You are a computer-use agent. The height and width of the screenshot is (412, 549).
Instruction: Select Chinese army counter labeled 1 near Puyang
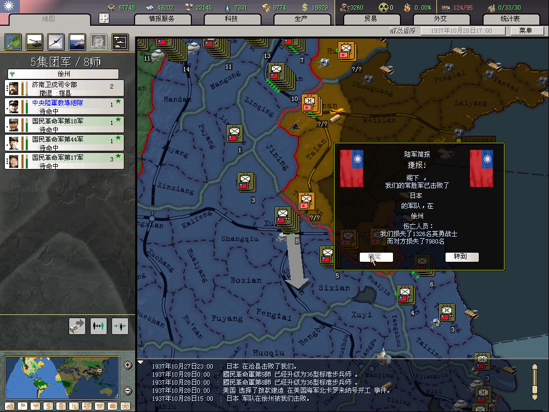235,134
